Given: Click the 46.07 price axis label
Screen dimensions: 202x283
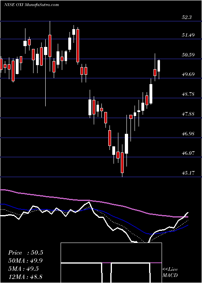Looking at the screenshot, I should pos(188,153).
